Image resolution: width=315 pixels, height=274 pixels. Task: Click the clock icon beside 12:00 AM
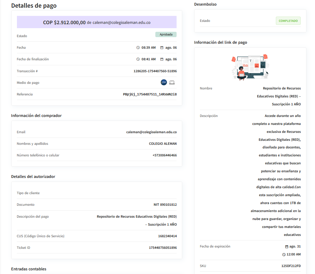pyautogui.click(x=284, y=254)
